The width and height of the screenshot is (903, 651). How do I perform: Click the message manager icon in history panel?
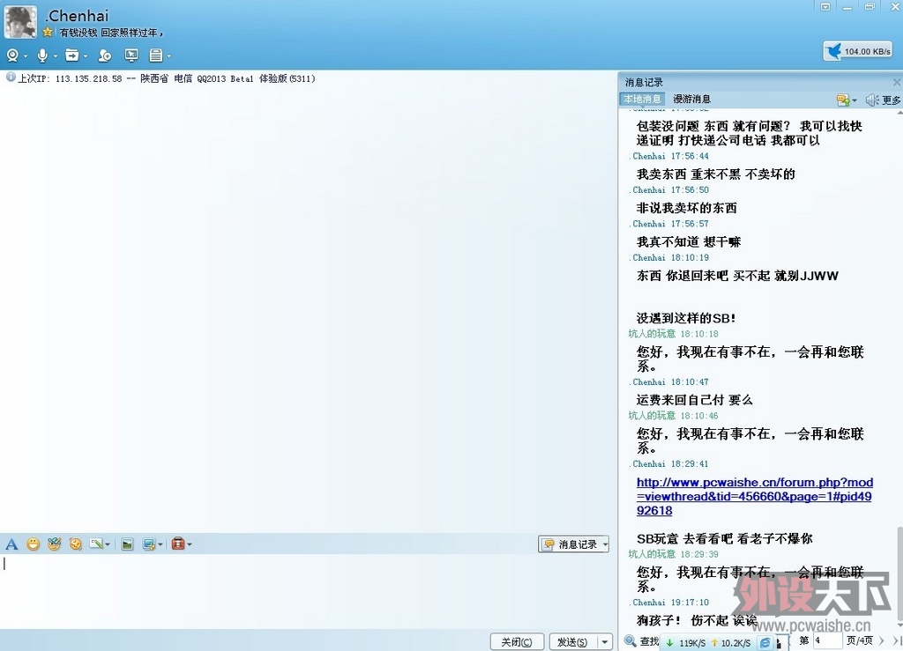click(x=844, y=100)
